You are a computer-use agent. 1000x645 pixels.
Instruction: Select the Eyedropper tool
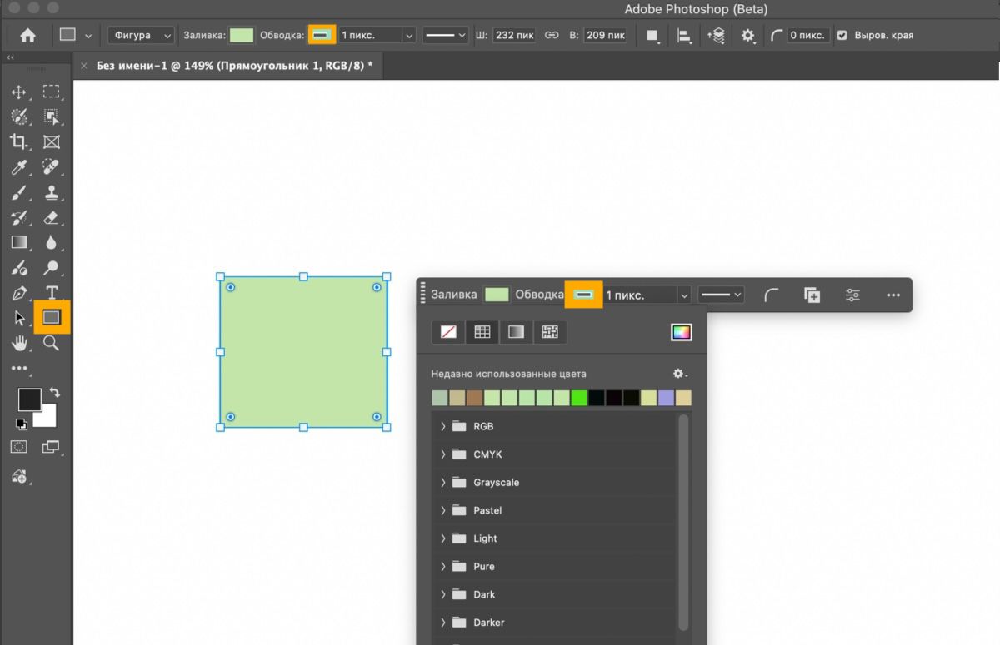click(x=19, y=167)
